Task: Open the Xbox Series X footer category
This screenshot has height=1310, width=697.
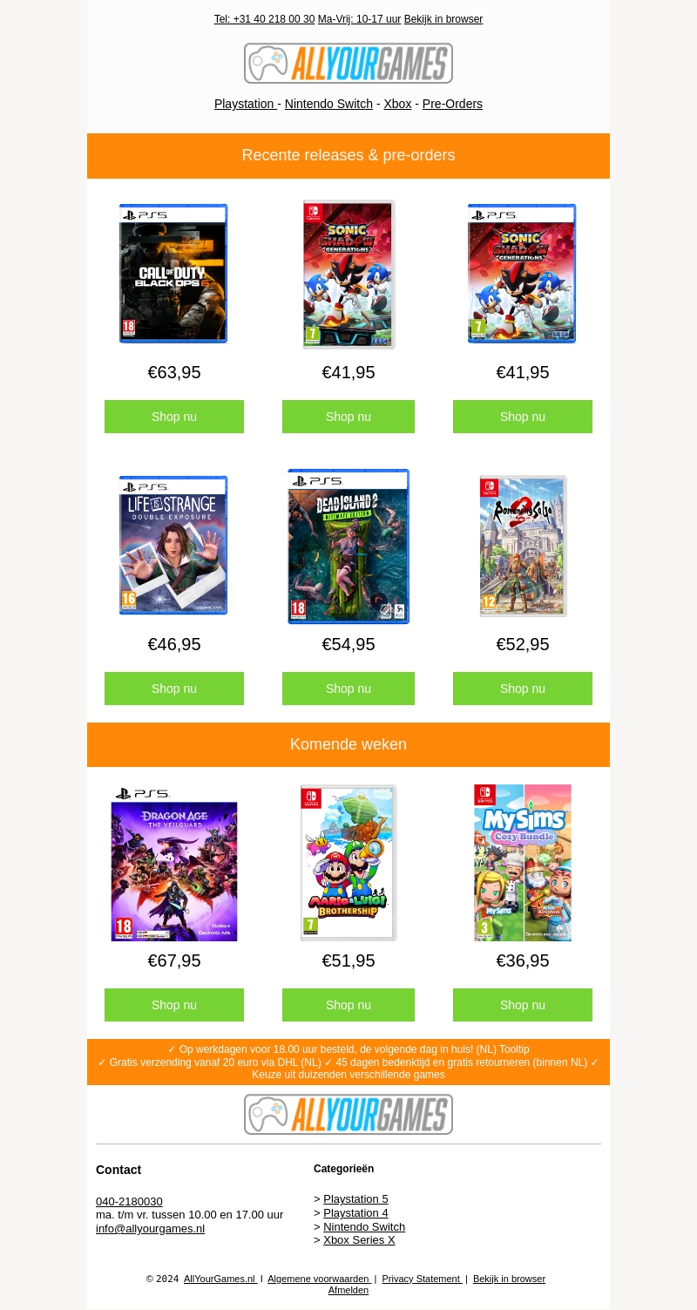Action: point(359,1240)
